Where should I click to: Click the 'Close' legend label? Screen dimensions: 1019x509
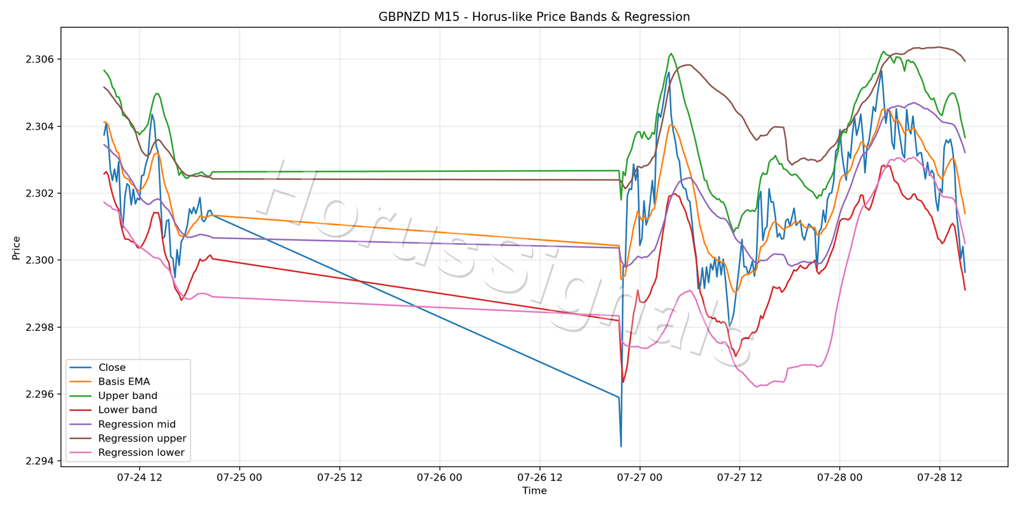[x=112, y=368]
